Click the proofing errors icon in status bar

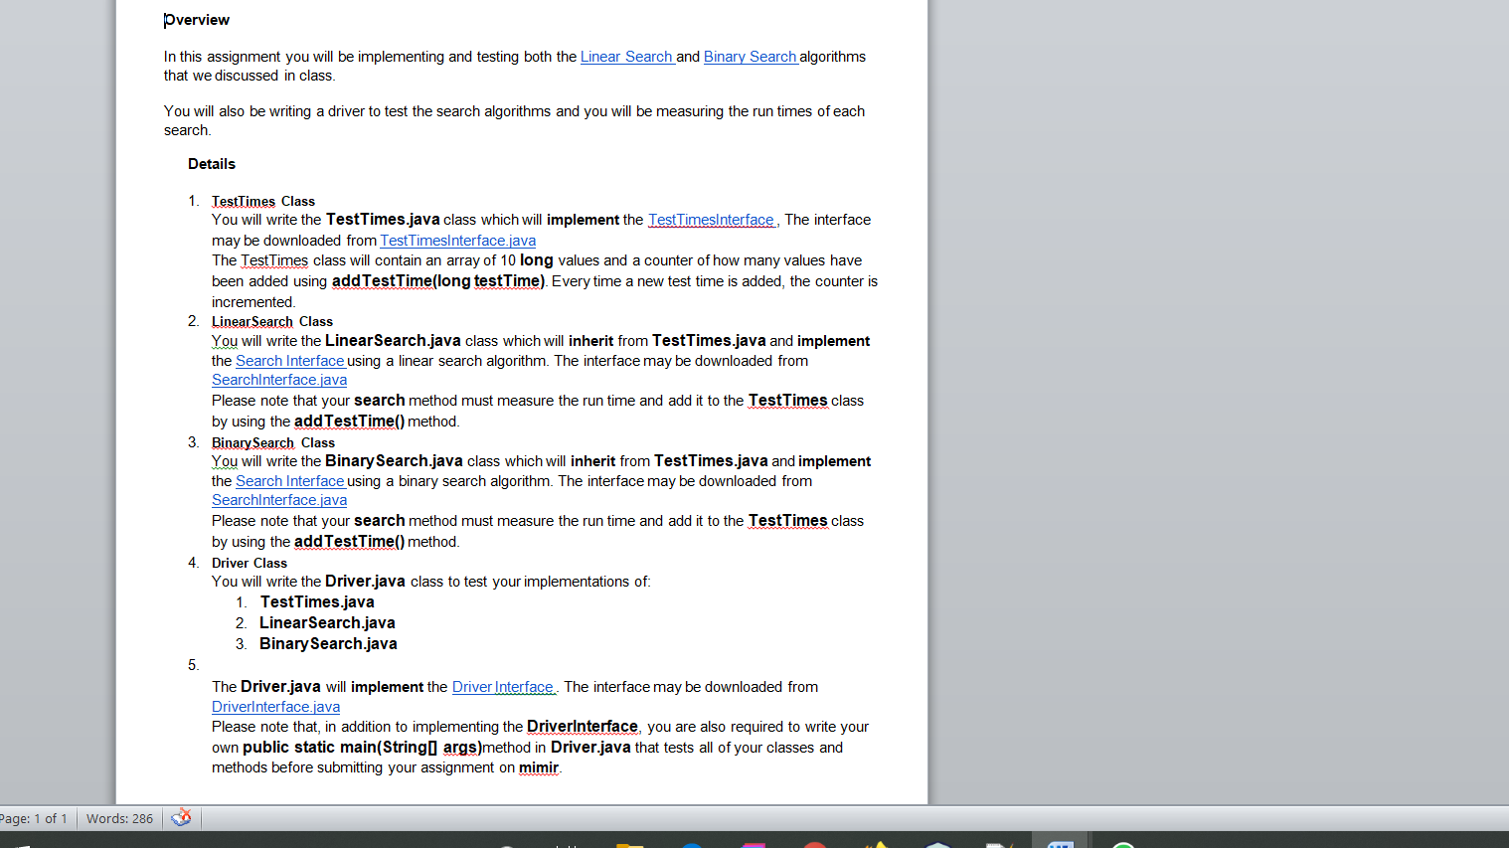point(181,818)
